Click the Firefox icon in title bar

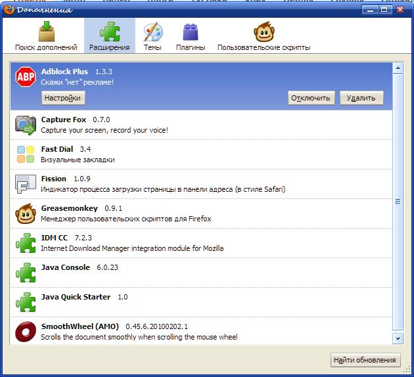[x=9, y=10]
